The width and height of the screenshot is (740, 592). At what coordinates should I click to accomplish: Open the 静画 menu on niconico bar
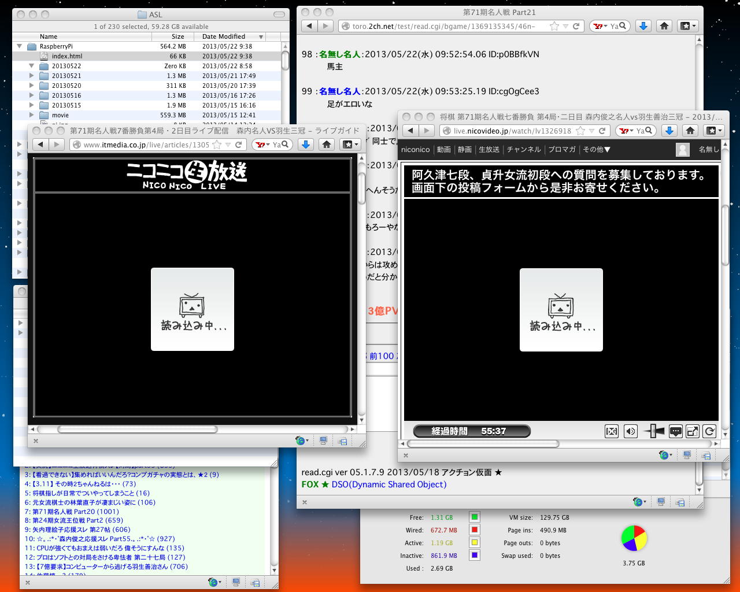(465, 149)
